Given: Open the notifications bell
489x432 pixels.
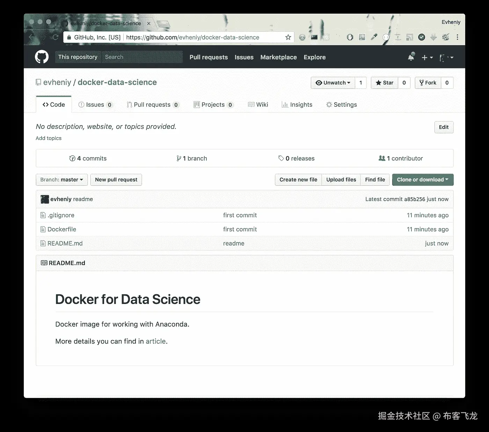Looking at the screenshot, I should [x=411, y=57].
